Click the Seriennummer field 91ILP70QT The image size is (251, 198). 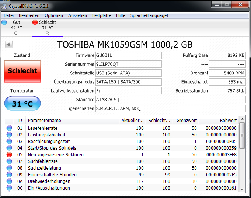[x=129, y=64]
